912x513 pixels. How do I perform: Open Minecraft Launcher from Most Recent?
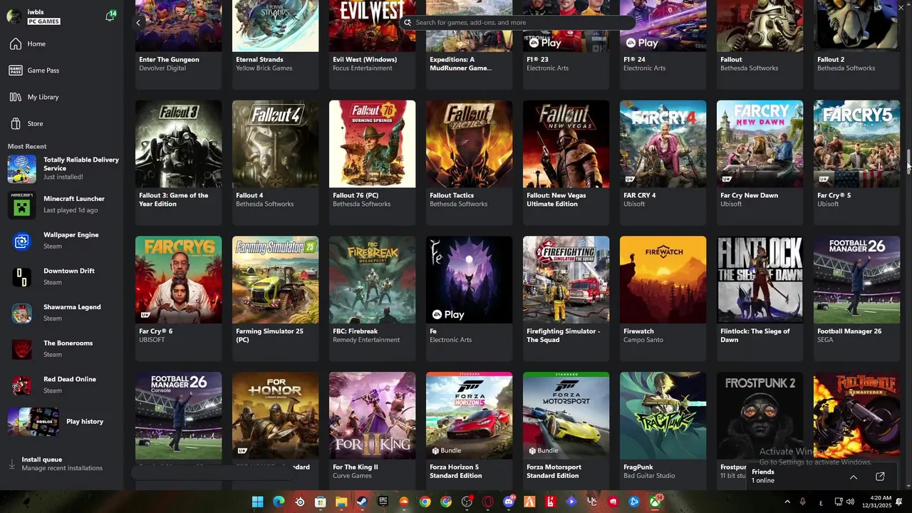point(62,204)
